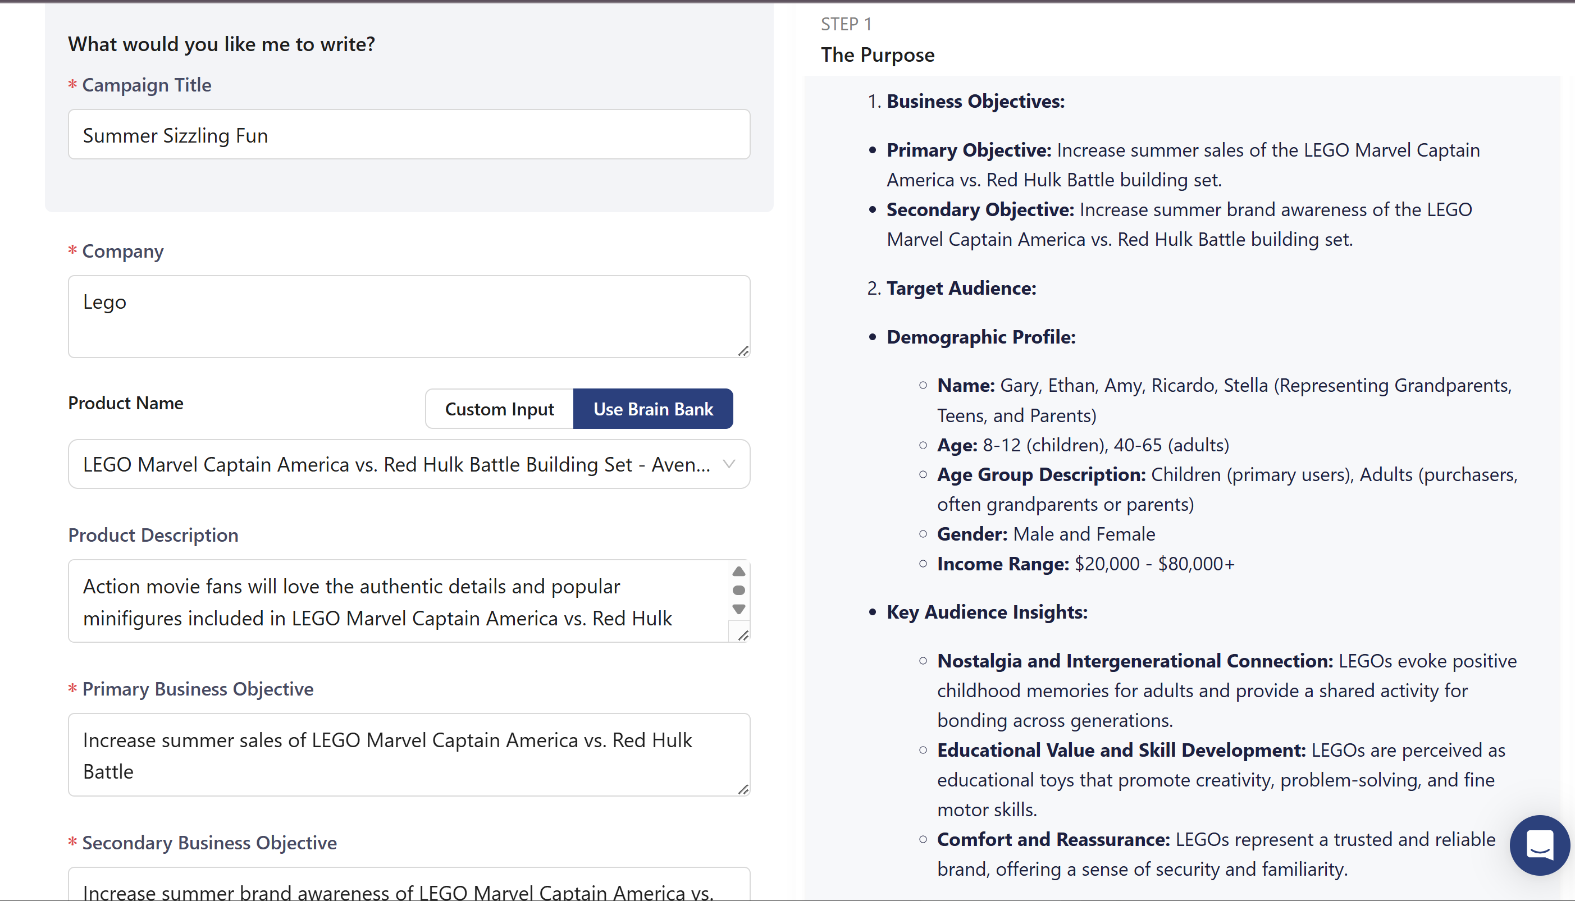
Task: Click Business Objectives heading in output
Action: coord(975,101)
